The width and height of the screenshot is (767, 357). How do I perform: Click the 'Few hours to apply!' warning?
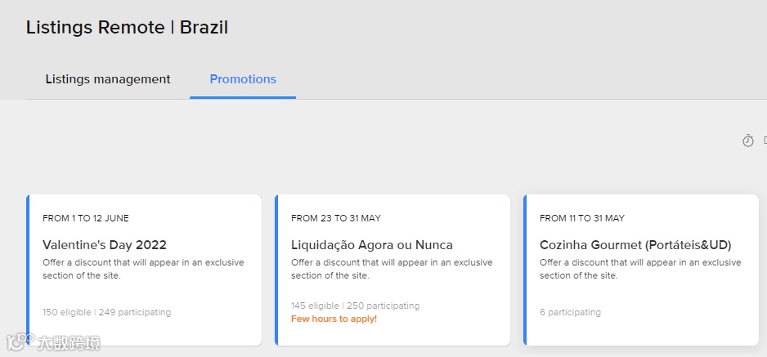tap(334, 319)
